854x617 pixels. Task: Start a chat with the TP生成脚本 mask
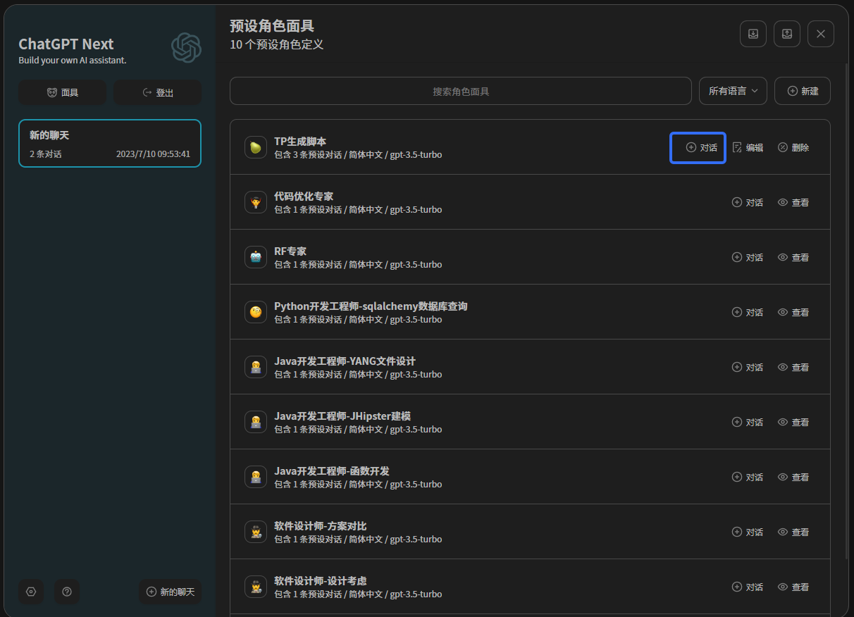click(x=701, y=147)
